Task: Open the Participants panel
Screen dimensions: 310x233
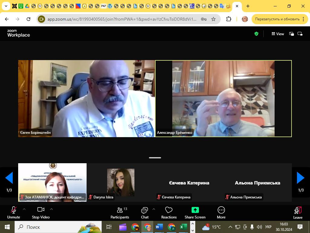Action: click(120, 213)
